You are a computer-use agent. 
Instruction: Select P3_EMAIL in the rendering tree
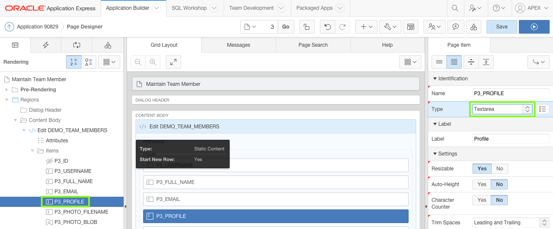66,192
